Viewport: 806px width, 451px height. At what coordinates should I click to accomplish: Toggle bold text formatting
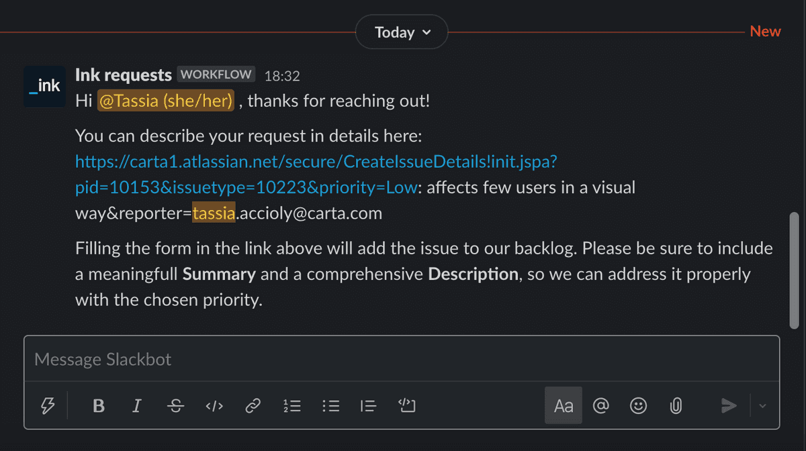(98, 405)
